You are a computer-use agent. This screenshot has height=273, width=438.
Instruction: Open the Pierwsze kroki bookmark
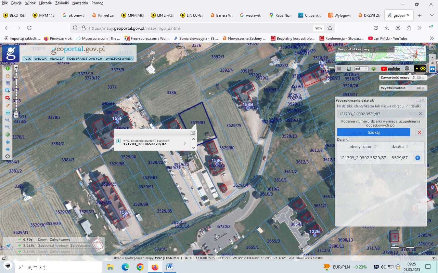point(58,38)
